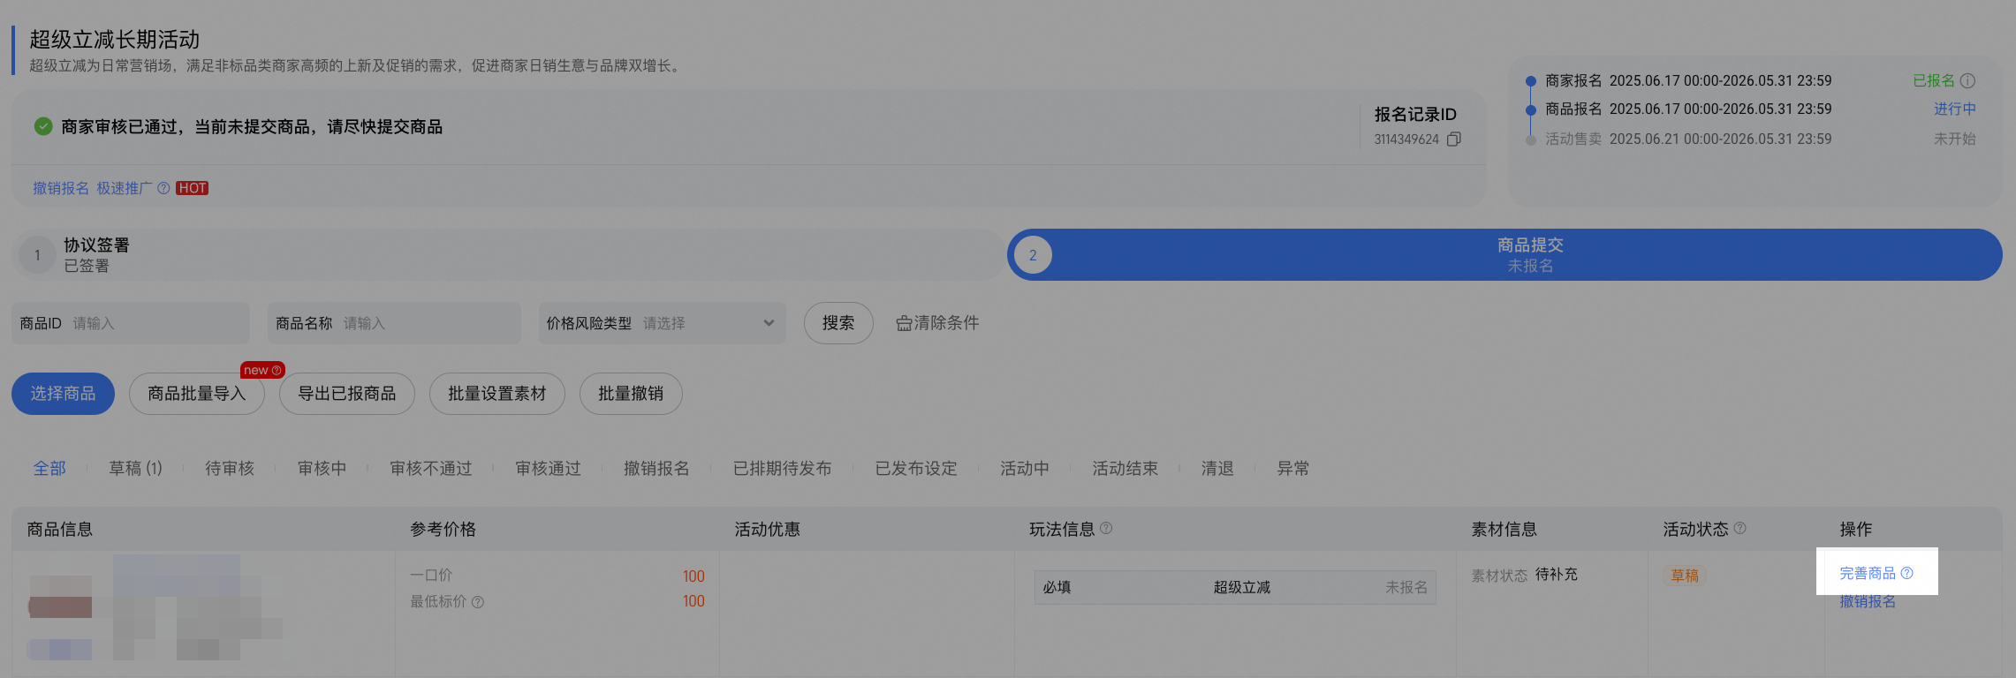Click 清除条件 to reset filters
The width and height of the screenshot is (2016, 678).
pos(946,323)
